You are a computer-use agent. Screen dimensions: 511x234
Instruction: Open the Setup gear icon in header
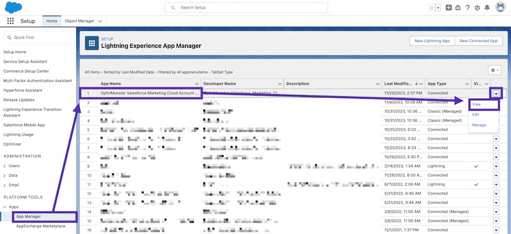click(477, 8)
